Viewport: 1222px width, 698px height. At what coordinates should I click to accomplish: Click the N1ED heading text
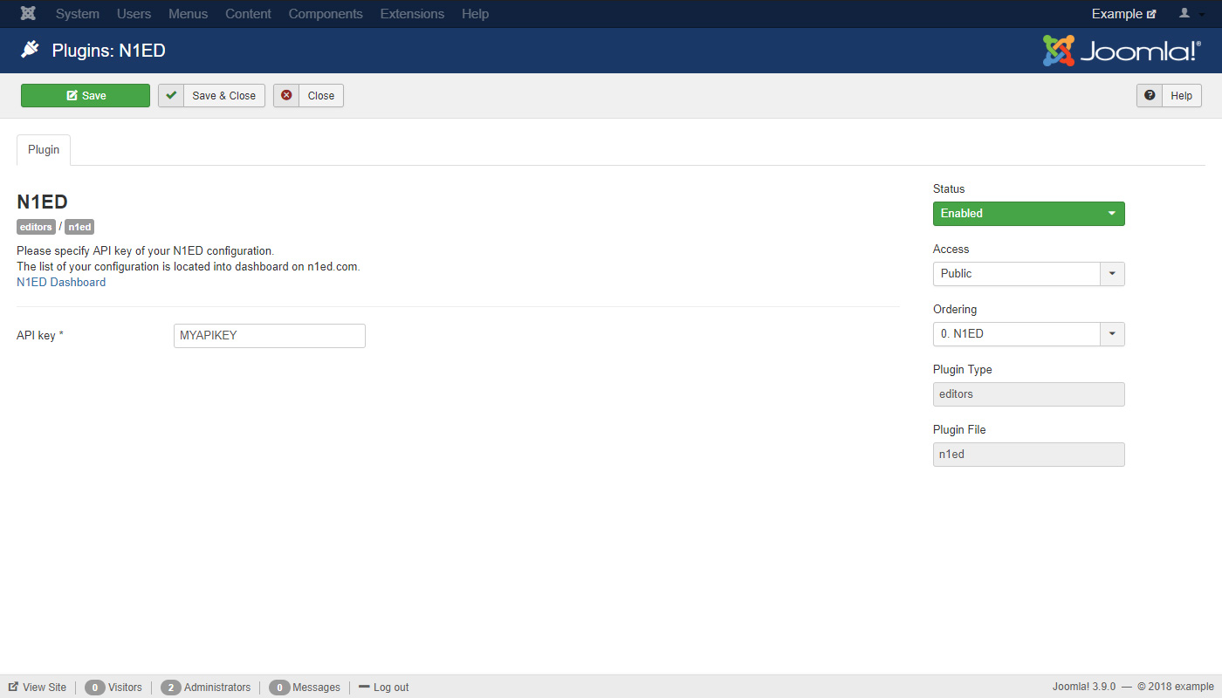(x=42, y=202)
